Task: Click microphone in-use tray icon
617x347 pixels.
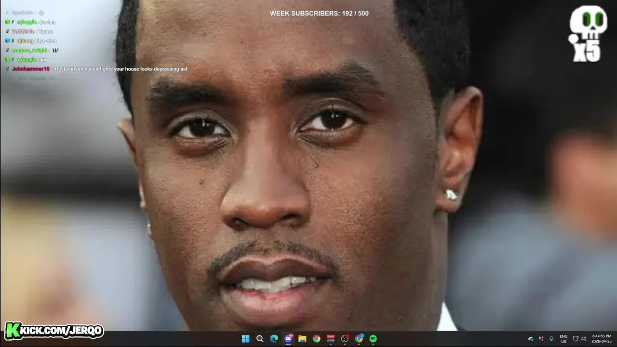Action: 551,339
